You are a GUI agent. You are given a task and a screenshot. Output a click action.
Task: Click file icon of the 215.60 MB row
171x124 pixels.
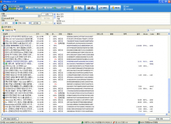[4, 41]
